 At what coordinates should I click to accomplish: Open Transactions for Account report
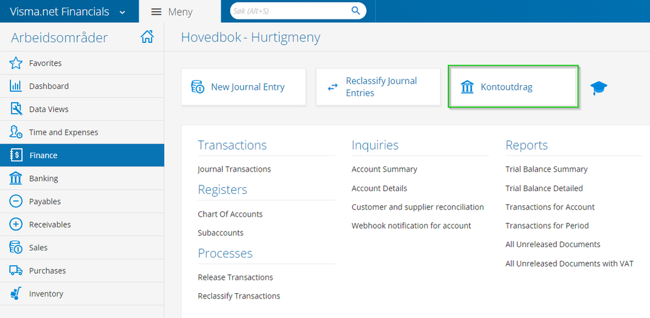pyautogui.click(x=550, y=207)
